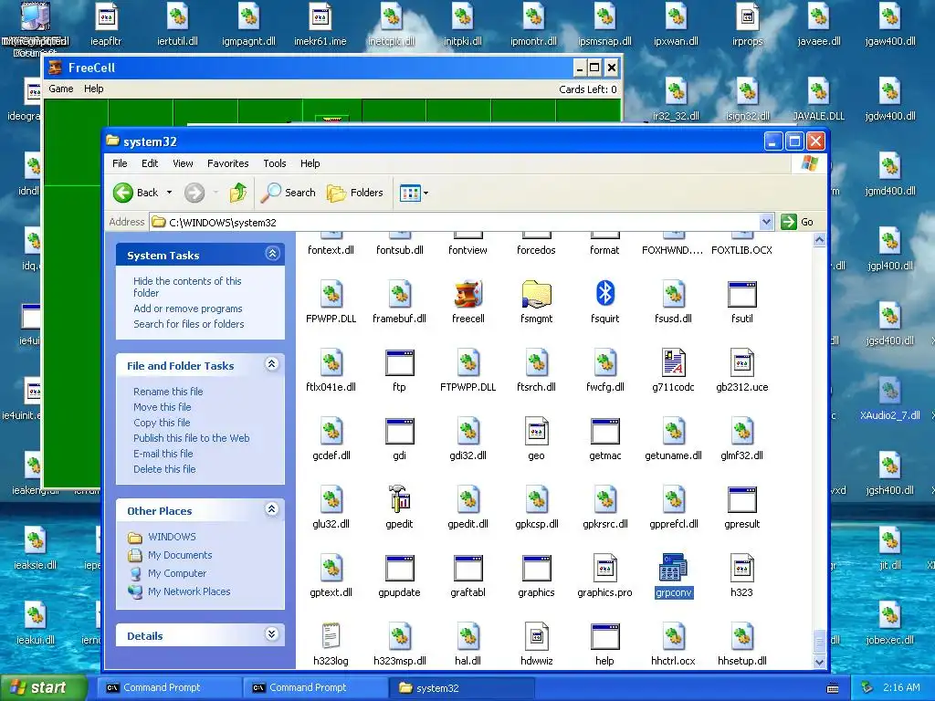This screenshot has height=701, width=935.
Task: Collapse the Other Places panel
Action: 272,509
